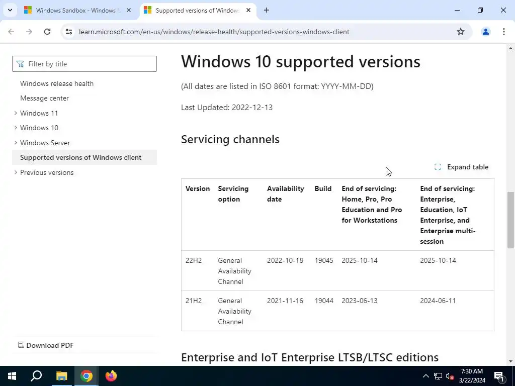Open tab search dropdown arrow
The image size is (515, 386).
point(10,10)
